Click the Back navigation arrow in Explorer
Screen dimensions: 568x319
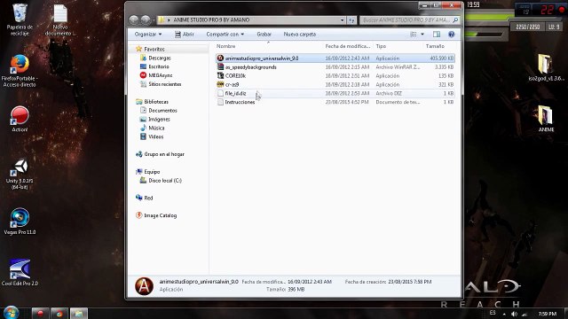[134, 19]
